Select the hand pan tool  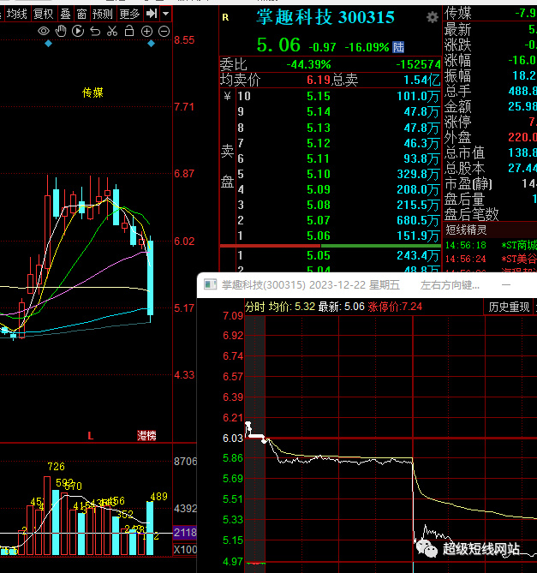pos(61,32)
